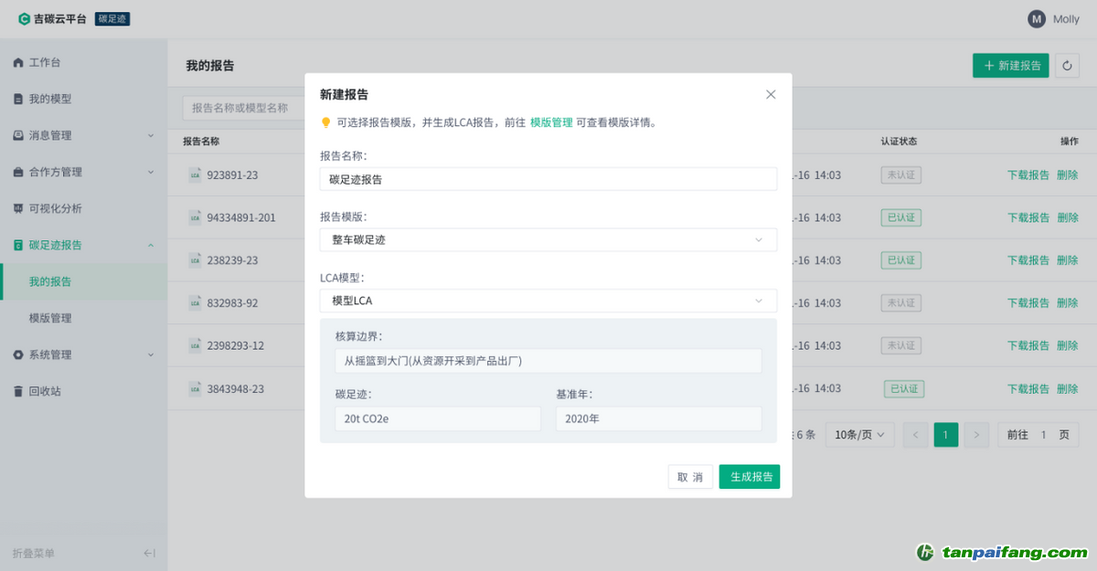Click the refresh icon button
The width and height of the screenshot is (1097, 571).
[1068, 66]
